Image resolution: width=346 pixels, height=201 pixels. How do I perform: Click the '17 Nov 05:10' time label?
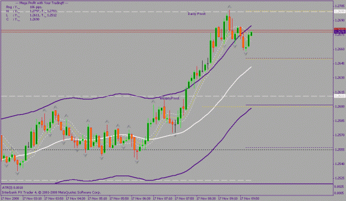(97, 198)
